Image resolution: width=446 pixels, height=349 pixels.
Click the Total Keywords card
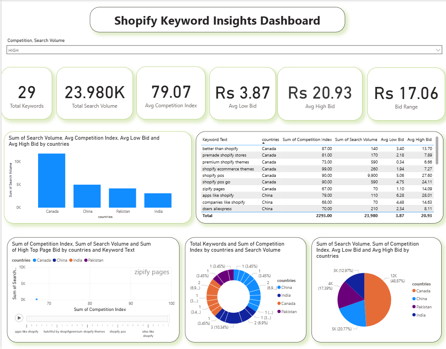tap(27, 93)
